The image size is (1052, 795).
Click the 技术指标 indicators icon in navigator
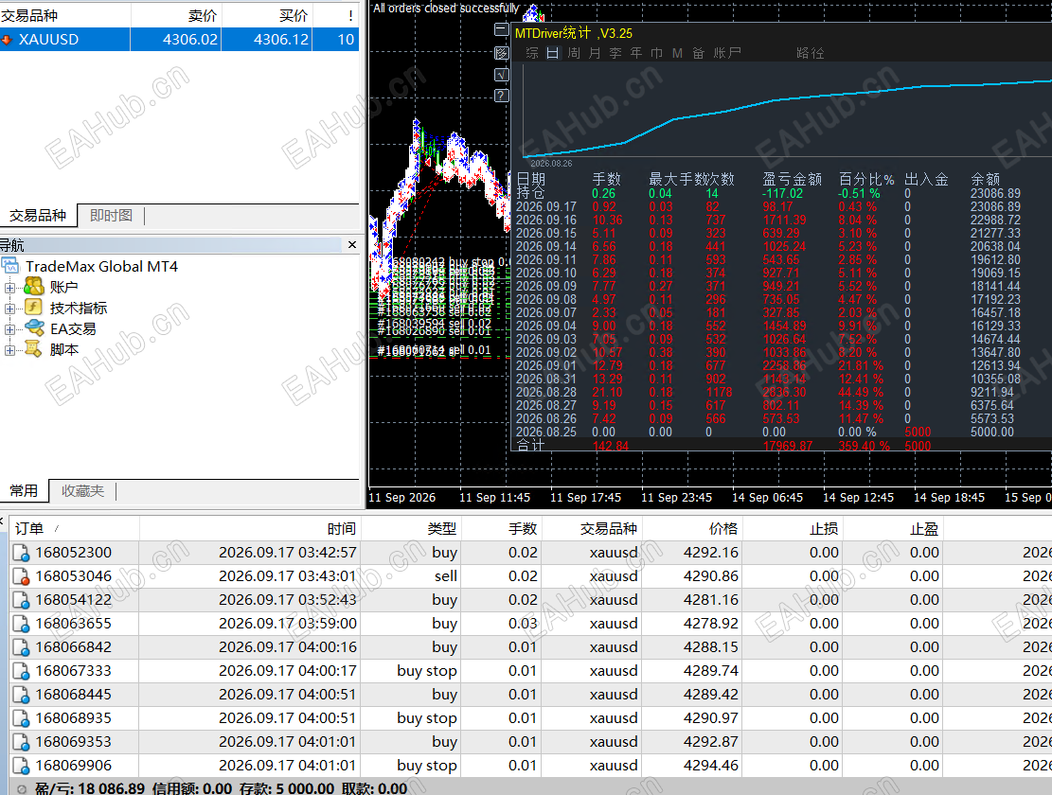[x=33, y=308]
